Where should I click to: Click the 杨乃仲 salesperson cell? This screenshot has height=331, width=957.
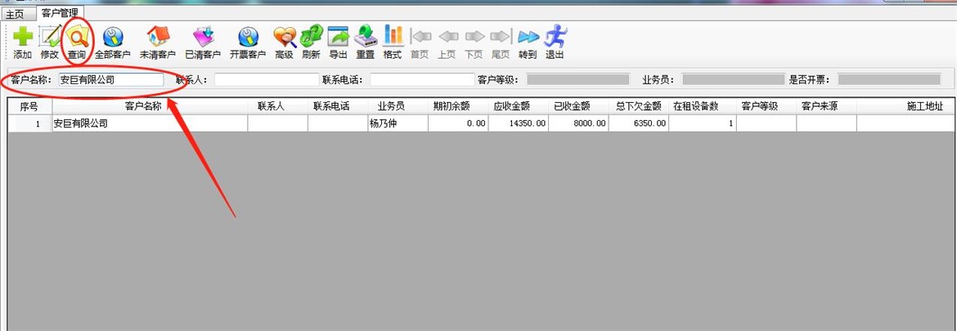point(398,123)
